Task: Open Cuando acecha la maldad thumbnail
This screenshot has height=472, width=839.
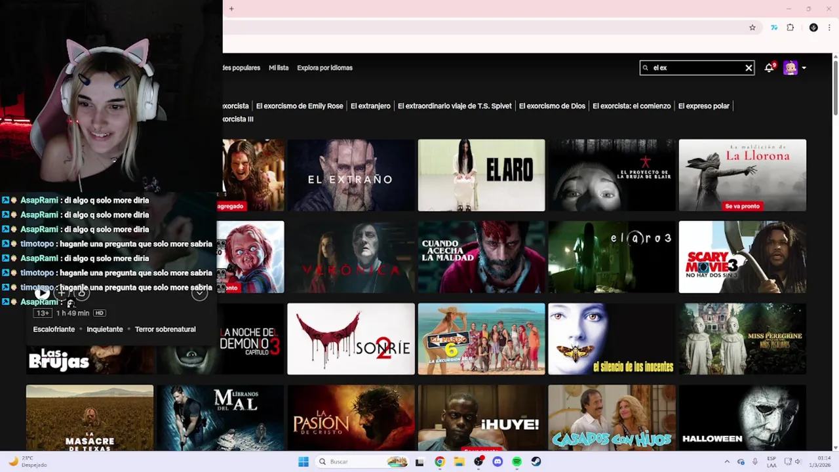Action: tap(481, 257)
